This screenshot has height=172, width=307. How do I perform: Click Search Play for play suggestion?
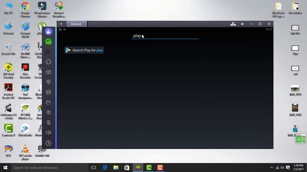point(84,50)
